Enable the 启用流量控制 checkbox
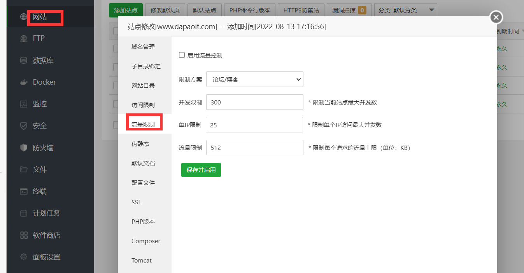Viewport: 524px width, 273px height. point(182,55)
